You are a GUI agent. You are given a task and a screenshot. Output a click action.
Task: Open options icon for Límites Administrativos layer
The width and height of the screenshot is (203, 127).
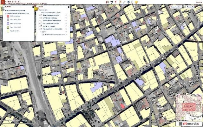coord(66,15)
